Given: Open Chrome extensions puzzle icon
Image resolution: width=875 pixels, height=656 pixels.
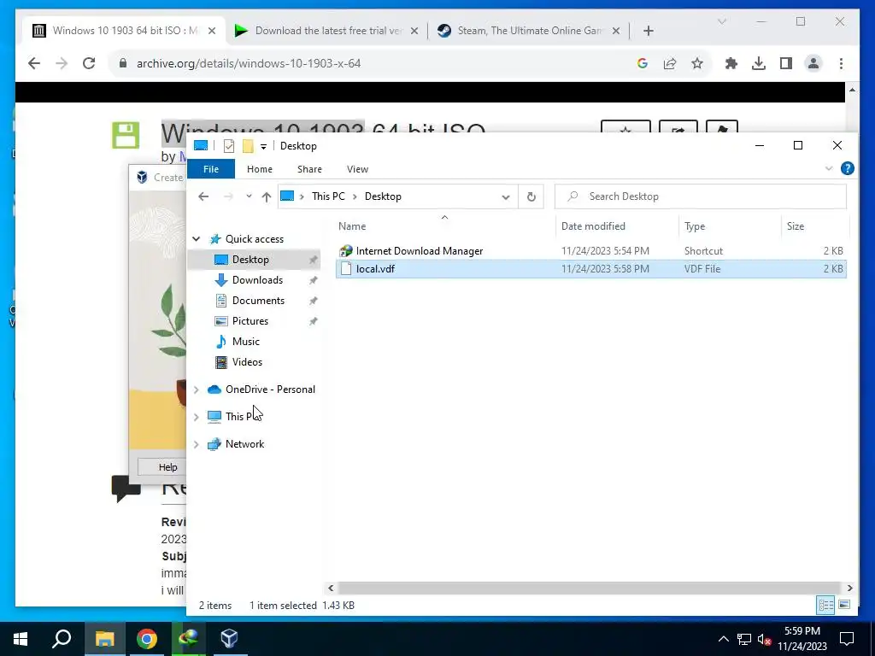Looking at the screenshot, I should 731,63.
